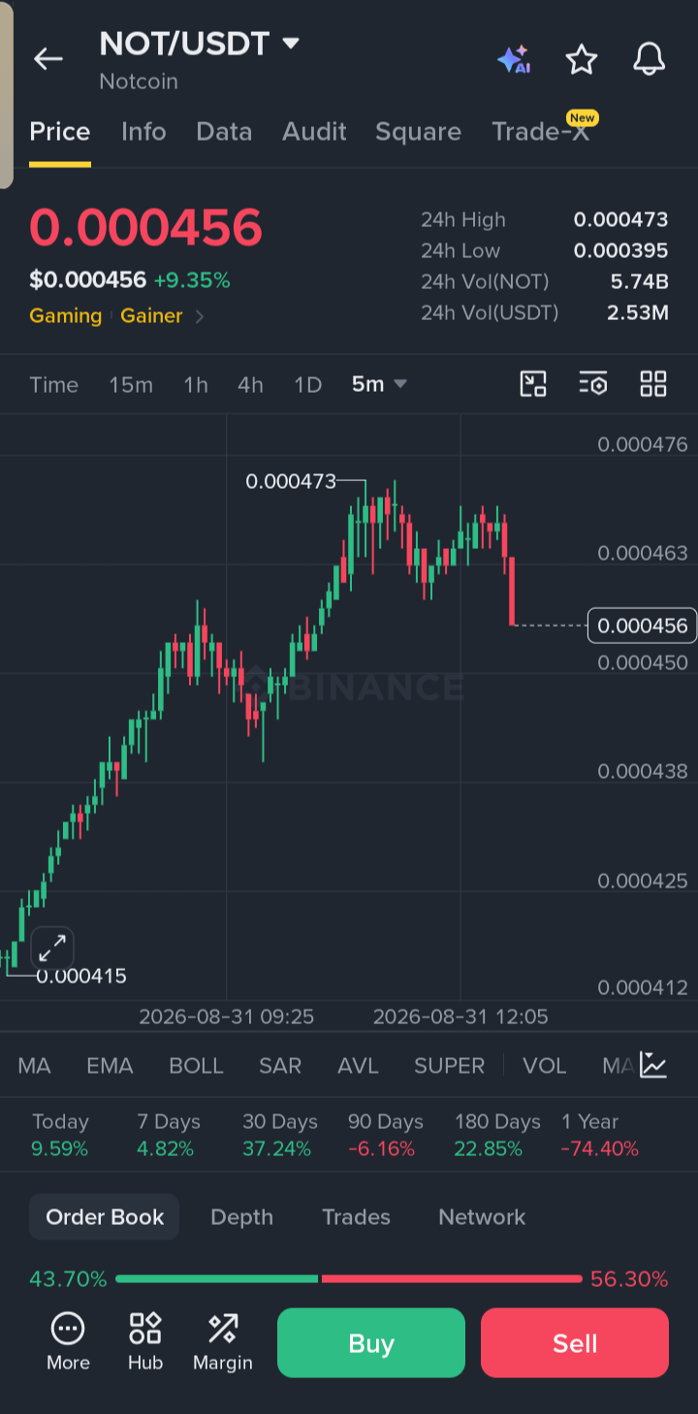Open the Audit tab
The width and height of the screenshot is (698, 1414).
point(314,132)
